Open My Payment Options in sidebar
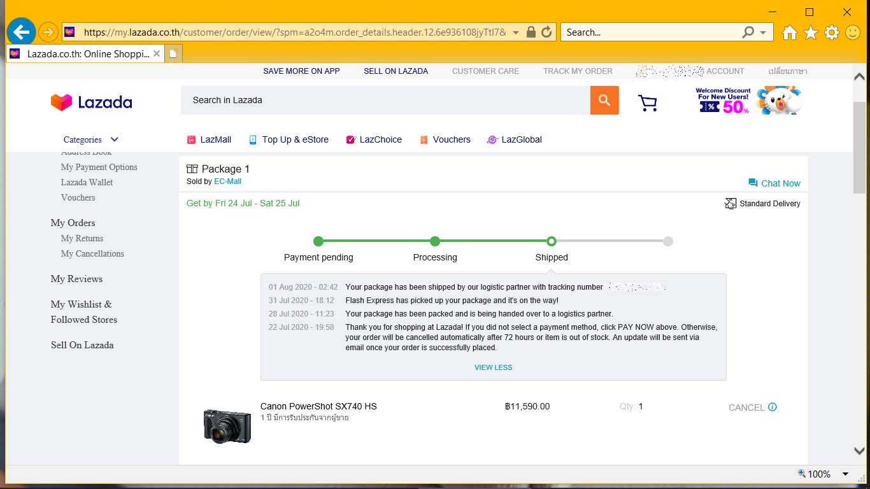Image resolution: width=870 pixels, height=489 pixels. (99, 167)
